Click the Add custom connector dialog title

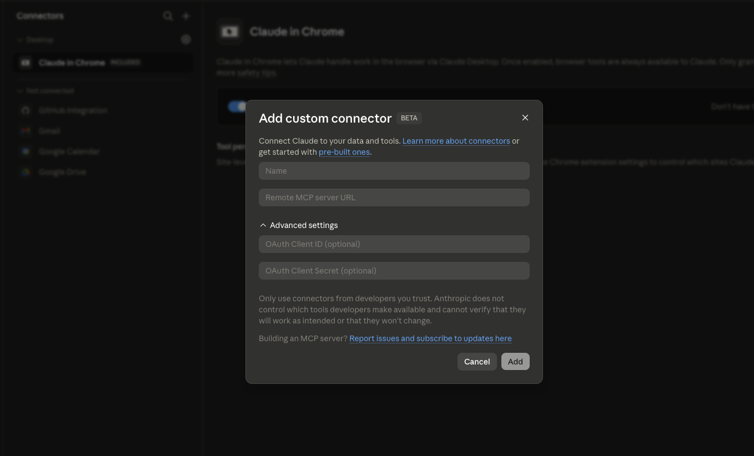[x=325, y=118]
